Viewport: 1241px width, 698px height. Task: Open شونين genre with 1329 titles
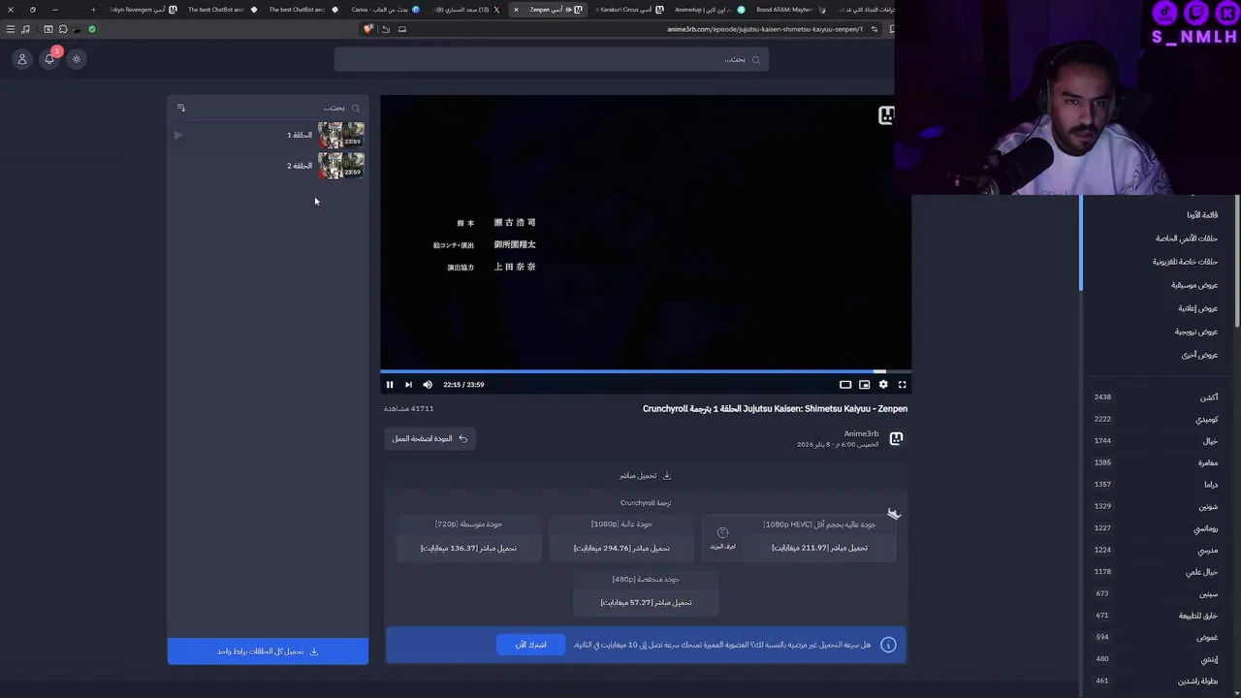[x=1156, y=506]
